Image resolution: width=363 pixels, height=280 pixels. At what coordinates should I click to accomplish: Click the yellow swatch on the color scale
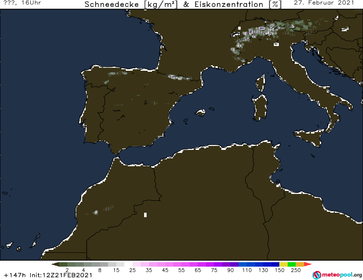[x=283, y=264]
